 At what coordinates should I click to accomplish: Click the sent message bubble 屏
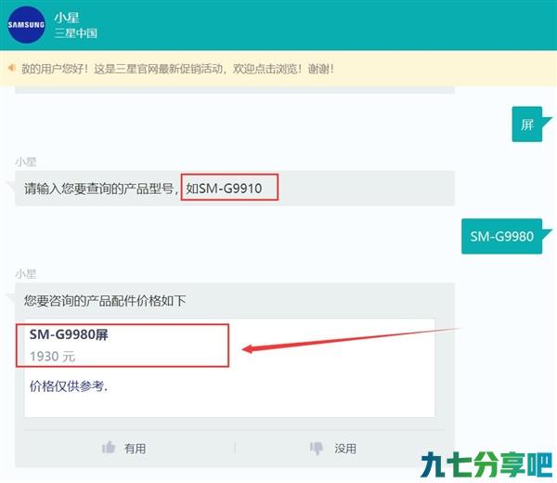coord(527,124)
